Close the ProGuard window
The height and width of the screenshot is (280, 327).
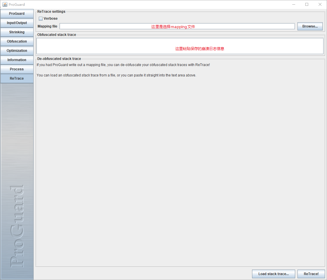coord(320,4)
